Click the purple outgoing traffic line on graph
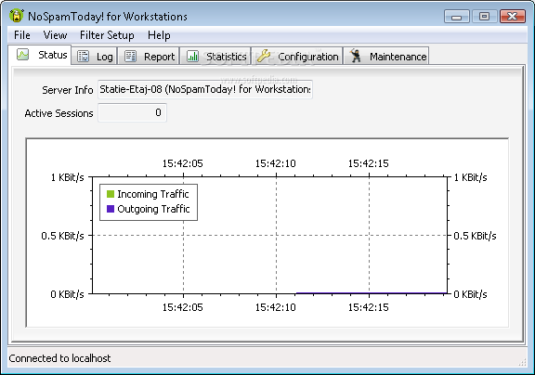 372,292
